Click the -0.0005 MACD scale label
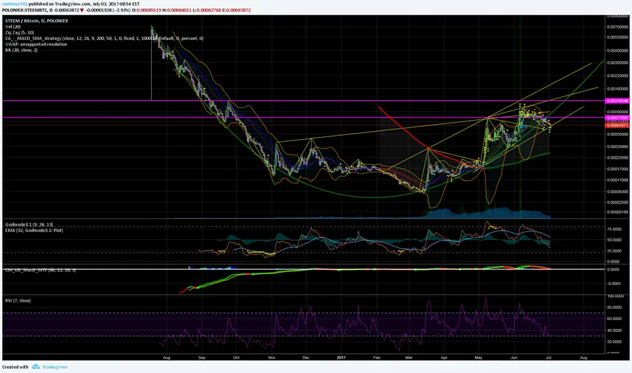This screenshot has width=632, height=373. (x=614, y=283)
